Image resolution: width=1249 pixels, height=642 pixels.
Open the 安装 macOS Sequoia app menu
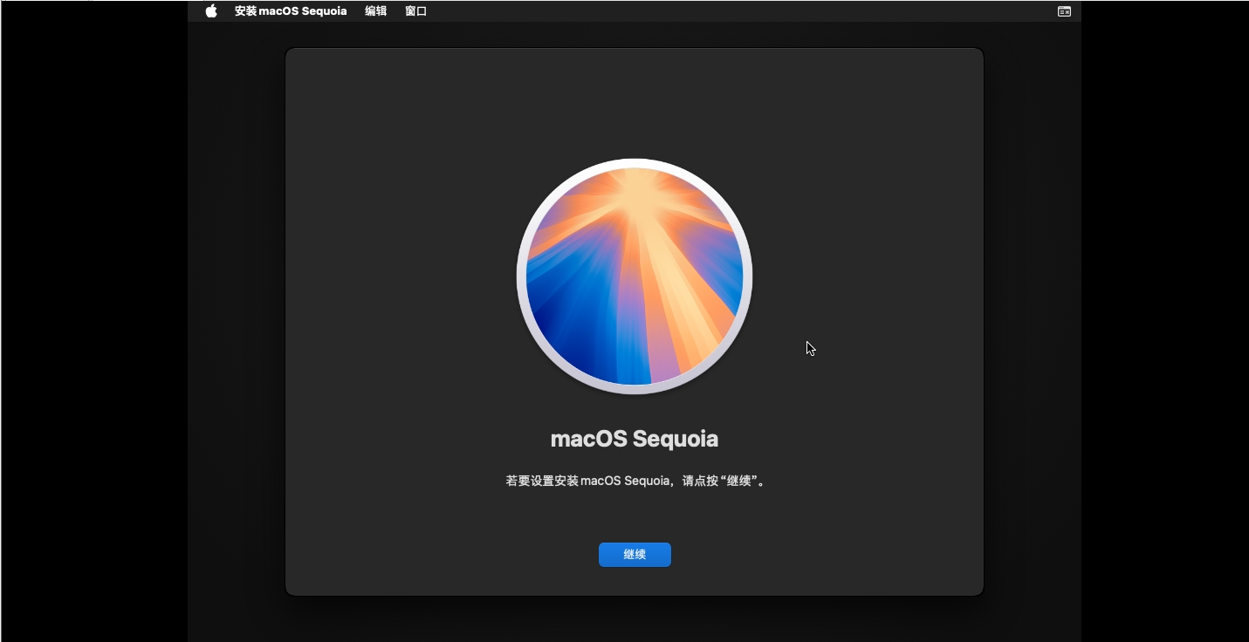(291, 11)
